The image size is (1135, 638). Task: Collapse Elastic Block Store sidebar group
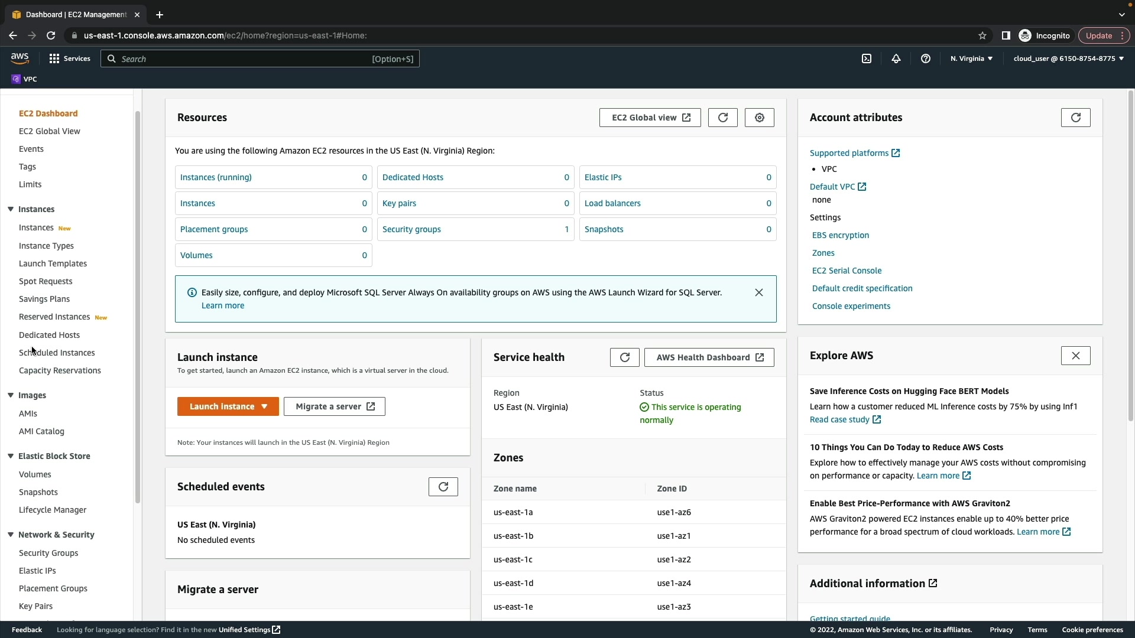click(x=11, y=456)
